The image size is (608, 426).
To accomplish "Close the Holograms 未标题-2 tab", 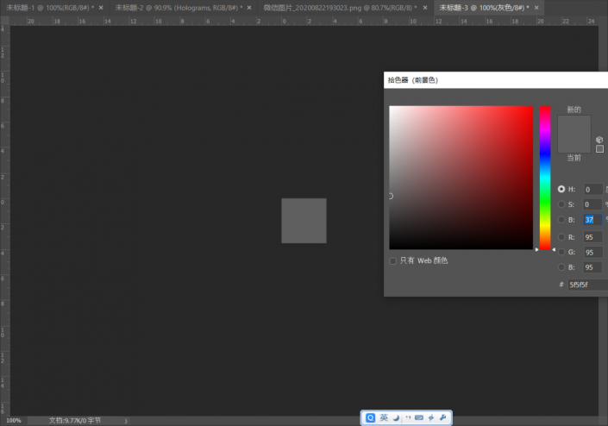I will click(x=250, y=7).
